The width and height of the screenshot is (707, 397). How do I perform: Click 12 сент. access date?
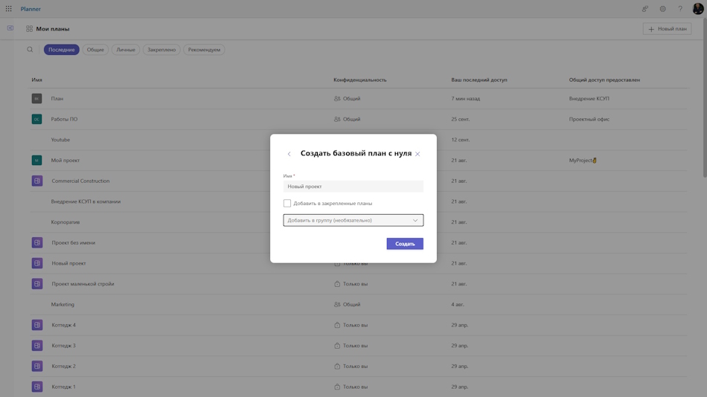[461, 140]
